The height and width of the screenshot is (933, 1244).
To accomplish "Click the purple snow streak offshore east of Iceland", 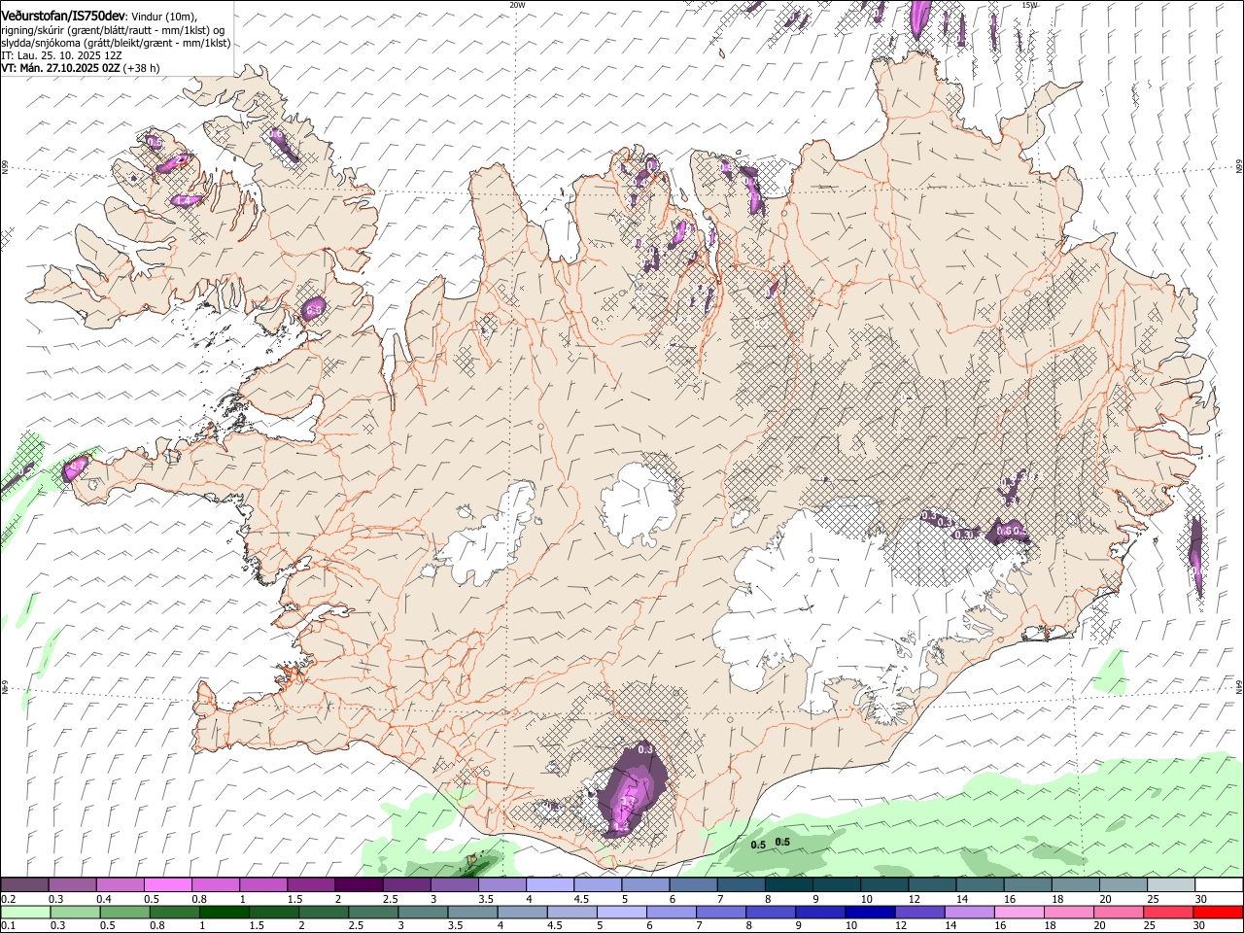I will [x=1196, y=556].
